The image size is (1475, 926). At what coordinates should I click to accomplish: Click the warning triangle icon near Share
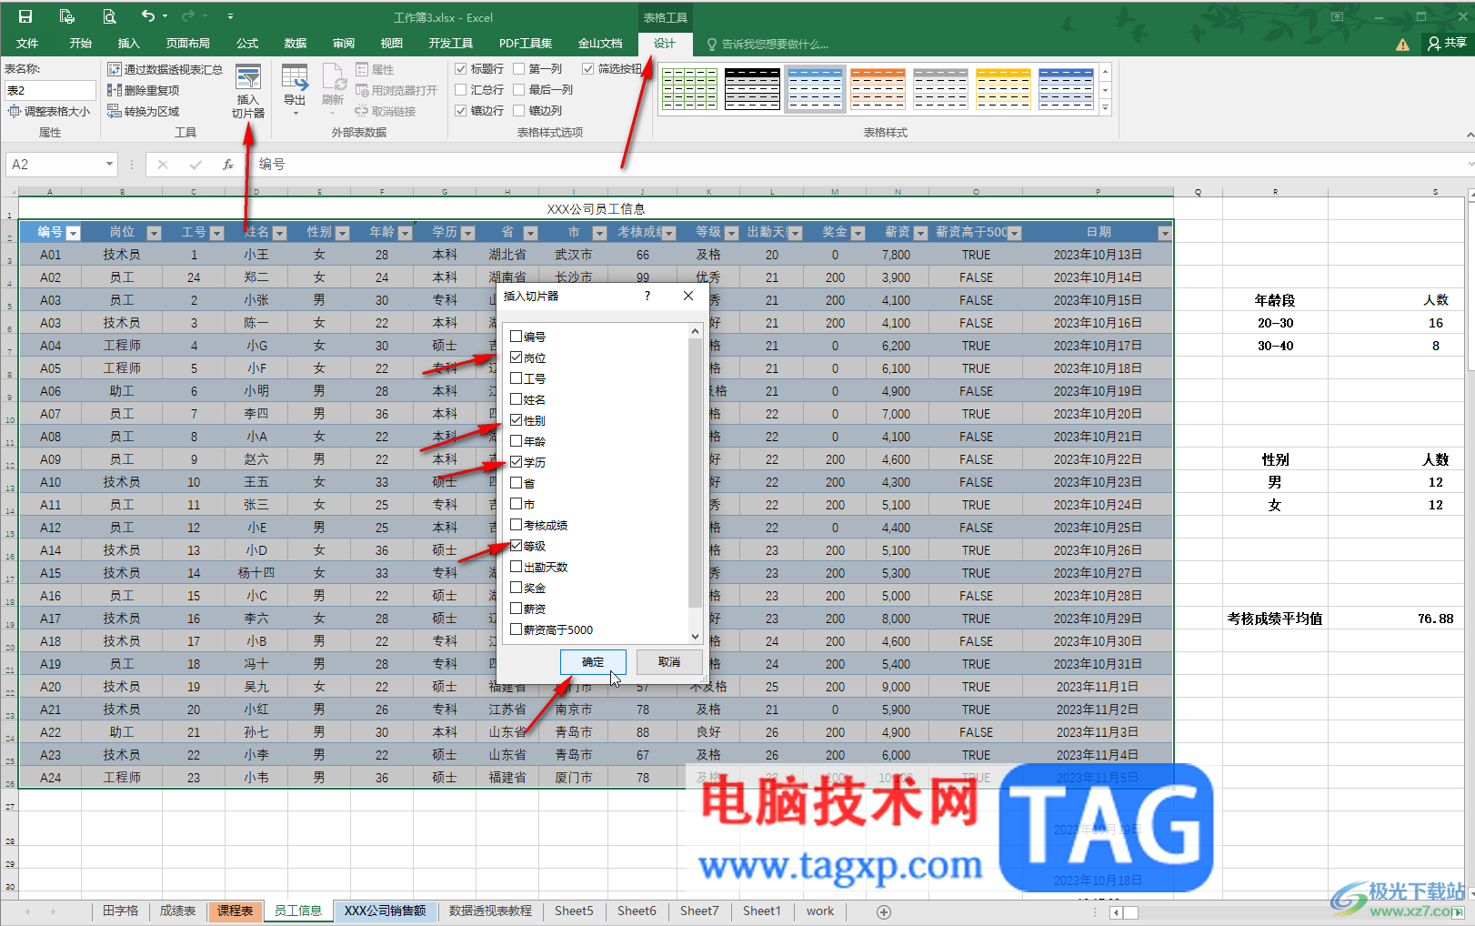(1403, 44)
